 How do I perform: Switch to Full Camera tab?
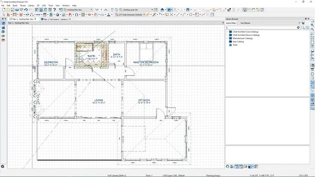[x=56, y=19]
